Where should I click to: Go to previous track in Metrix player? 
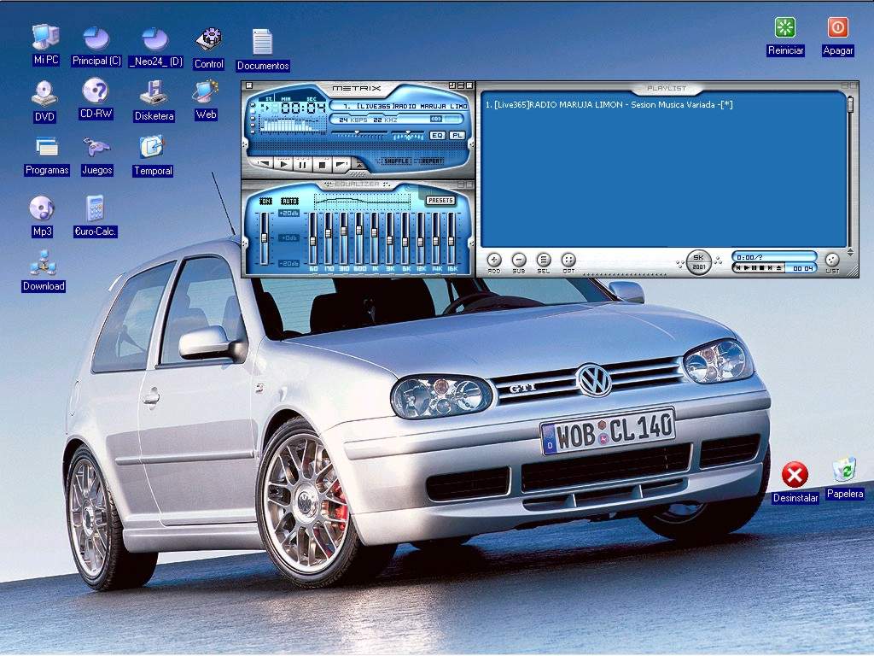(265, 163)
